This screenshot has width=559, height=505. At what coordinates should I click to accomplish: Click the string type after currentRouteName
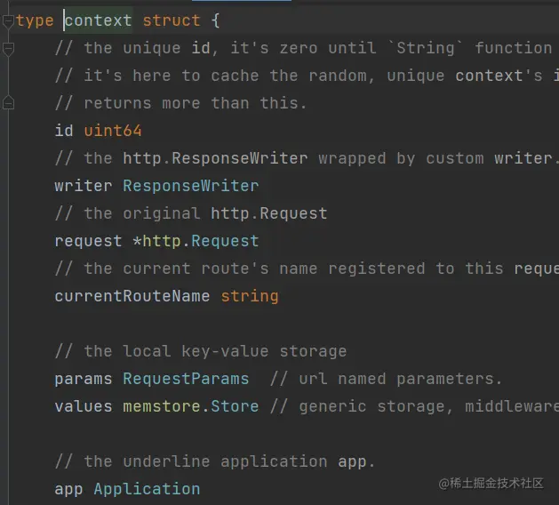250,296
